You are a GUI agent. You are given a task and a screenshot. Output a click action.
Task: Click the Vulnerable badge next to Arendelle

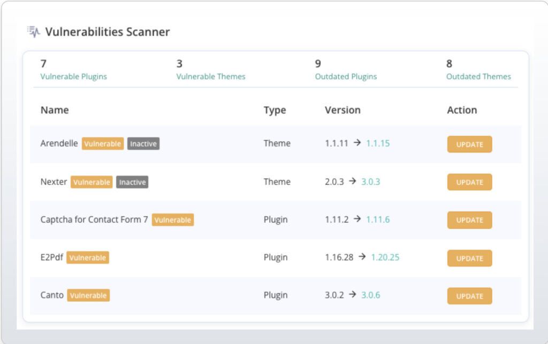pyautogui.click(x=103, y=144)
